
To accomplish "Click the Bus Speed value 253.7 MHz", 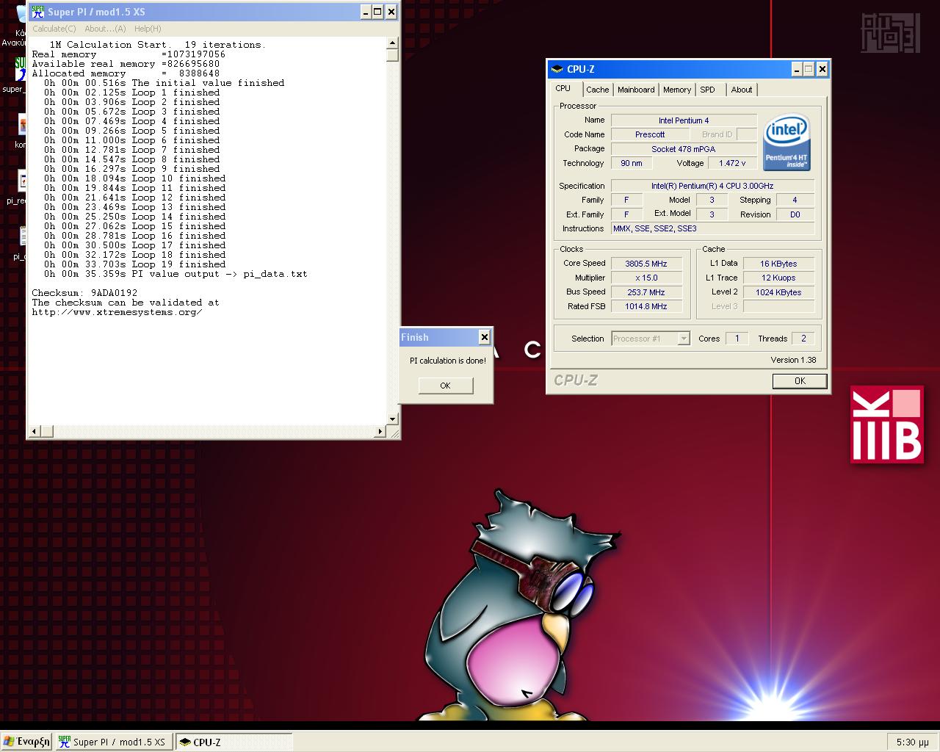I will [x=646, y=292].
